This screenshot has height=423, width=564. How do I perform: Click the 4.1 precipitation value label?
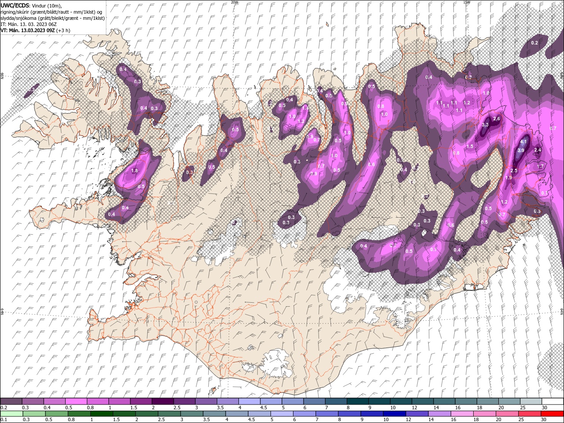pos(523,142)
